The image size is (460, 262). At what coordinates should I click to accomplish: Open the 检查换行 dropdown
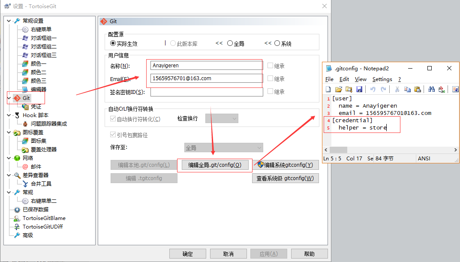[x=222, y=118]
